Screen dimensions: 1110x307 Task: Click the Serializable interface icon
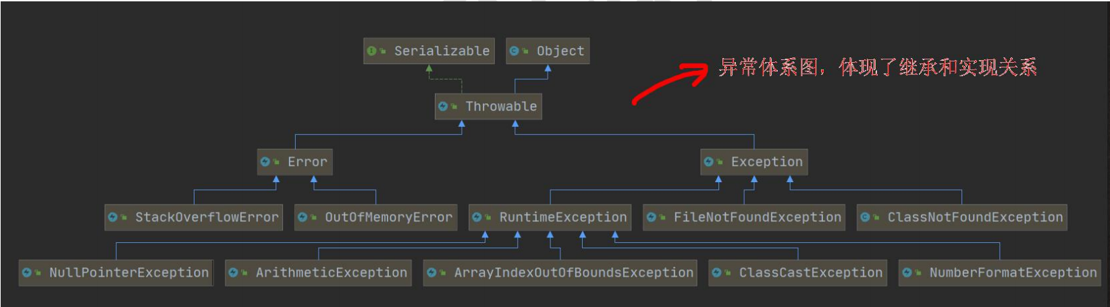tap(372, 51)
